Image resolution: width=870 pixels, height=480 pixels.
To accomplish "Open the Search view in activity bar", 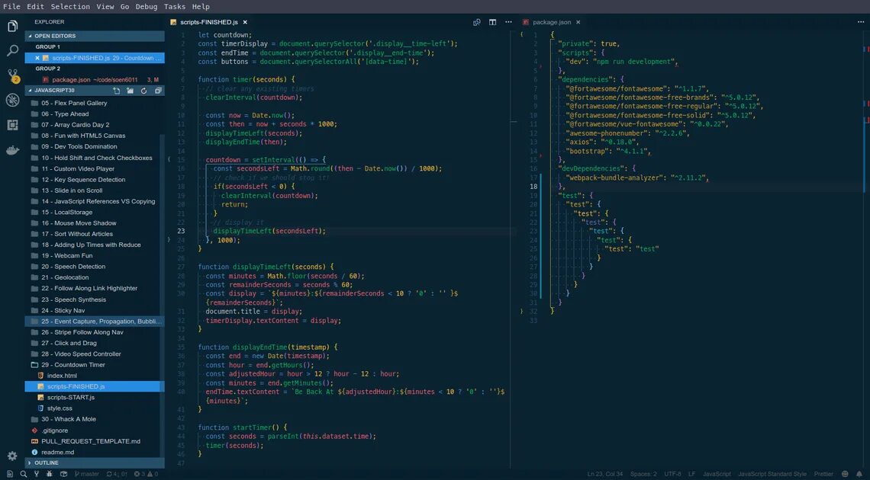I will (x=12, y=51).
